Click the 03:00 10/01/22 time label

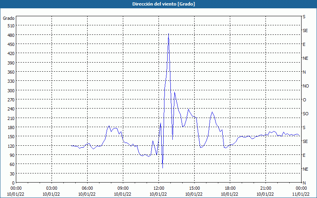(52, 191)
